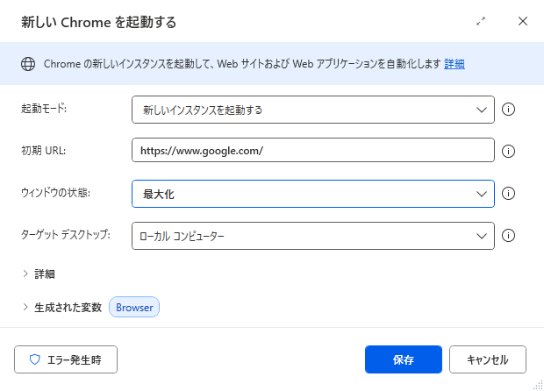The image size is (544, 391).
Task: Open the エラー発生時 settings
Action: (66, 359)
